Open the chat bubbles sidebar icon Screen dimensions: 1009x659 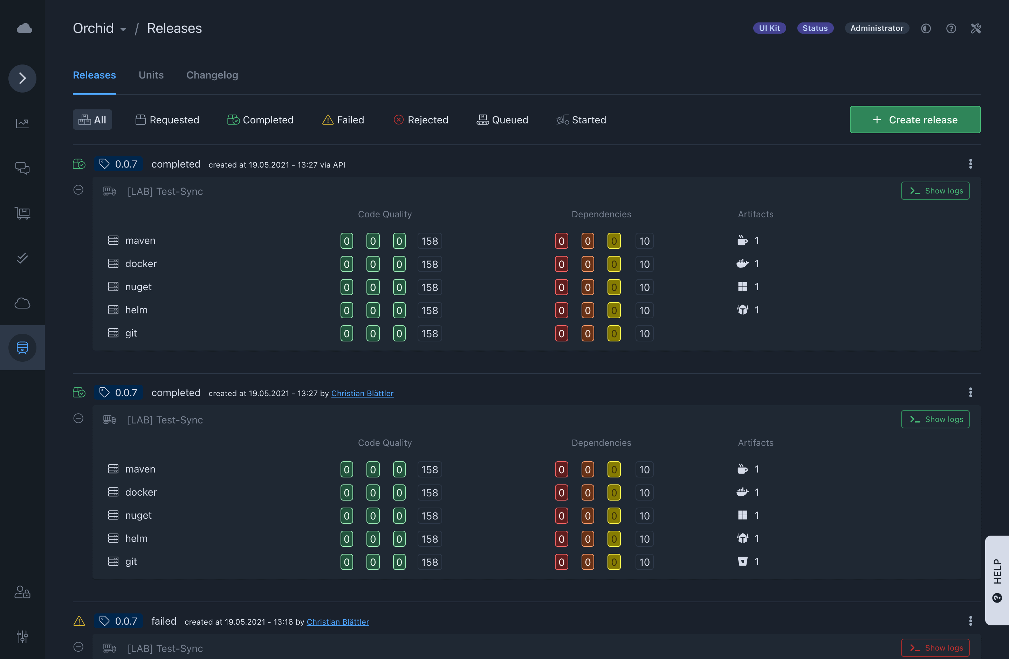pos(22,168)
